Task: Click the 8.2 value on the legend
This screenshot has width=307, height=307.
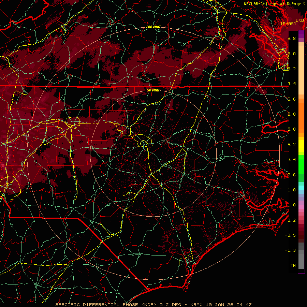Action: click(292, 69)
